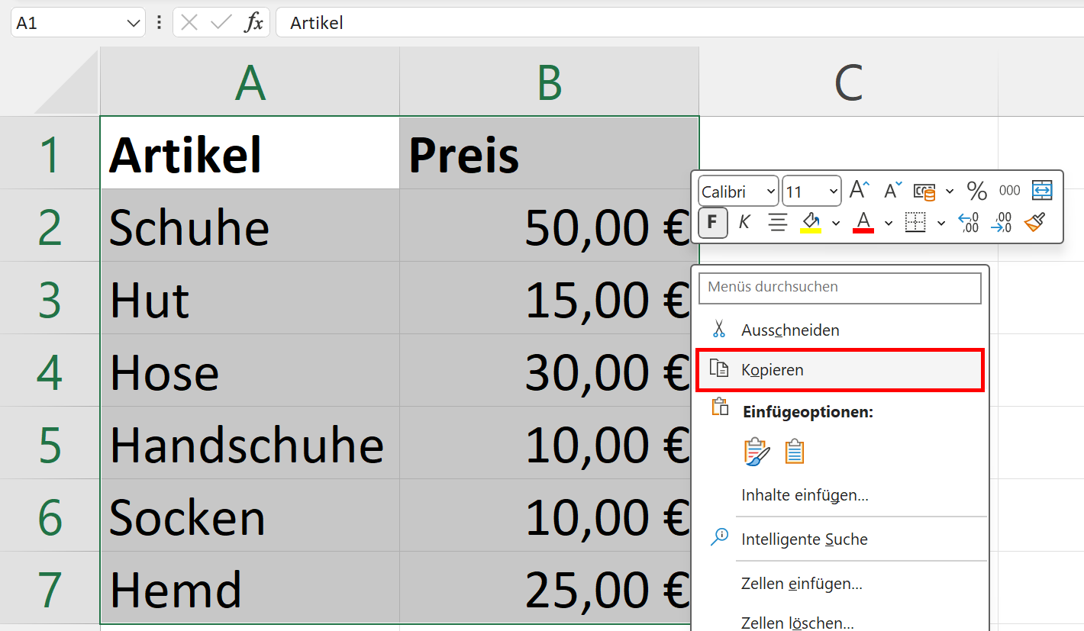1084x631 pixels.
Task: Apply thousands separator (000) format
Action: pos(1009,191)
